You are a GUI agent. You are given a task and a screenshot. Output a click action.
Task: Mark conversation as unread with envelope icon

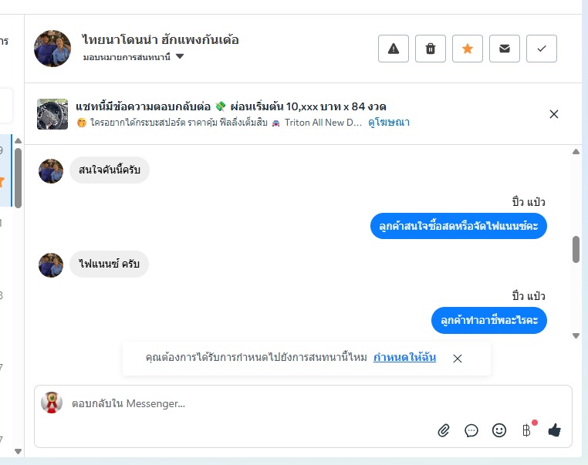point(505,49)
